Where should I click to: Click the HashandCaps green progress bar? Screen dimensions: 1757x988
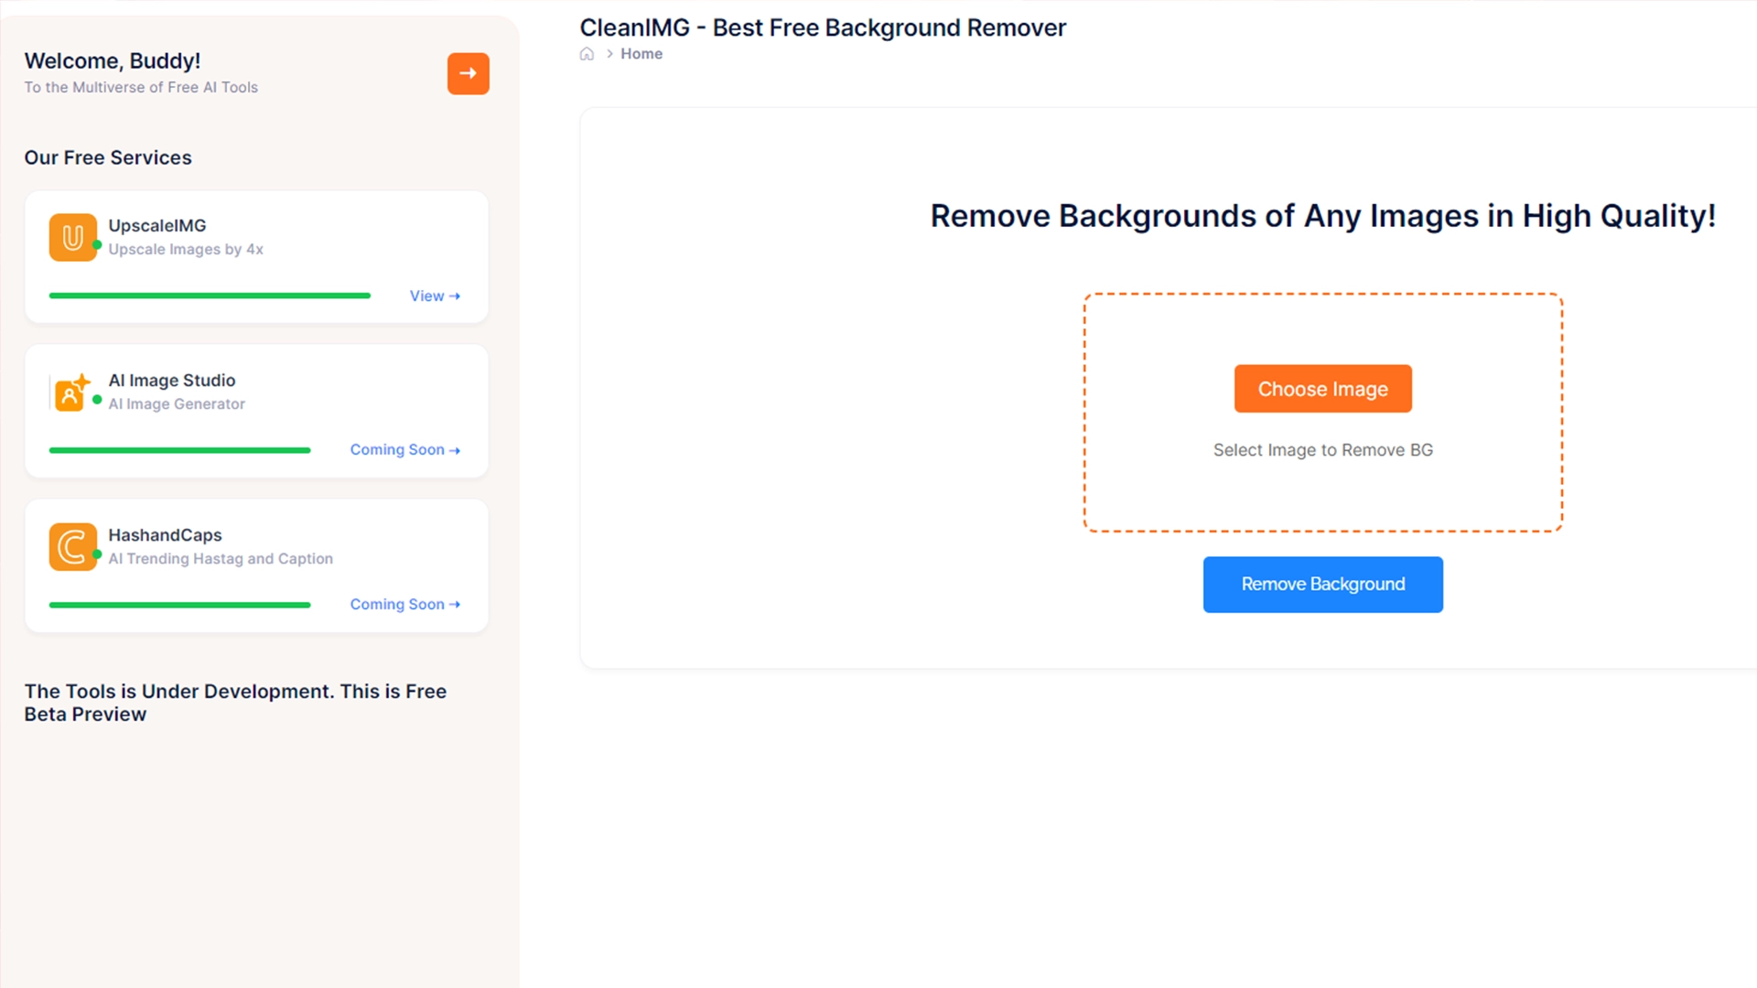[179, 605]
